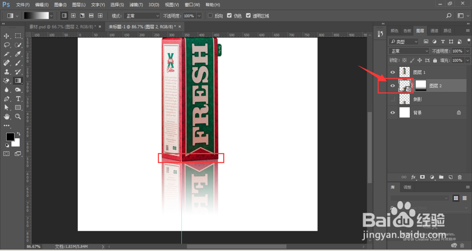Select the Path Selection tool

pyautogui.click(x=6, y=107)
